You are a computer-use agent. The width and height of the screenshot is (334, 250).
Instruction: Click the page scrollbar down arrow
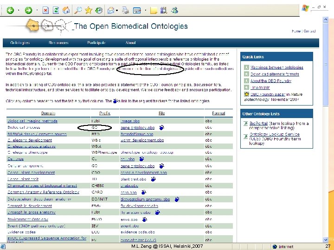point(325,240)
